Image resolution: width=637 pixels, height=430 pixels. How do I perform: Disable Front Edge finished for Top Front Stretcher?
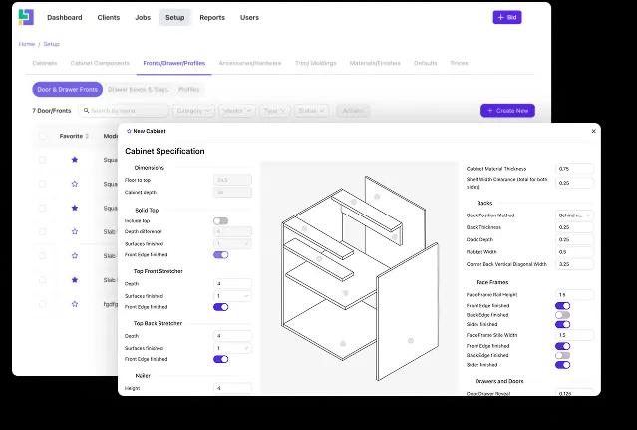pos(220,307)
